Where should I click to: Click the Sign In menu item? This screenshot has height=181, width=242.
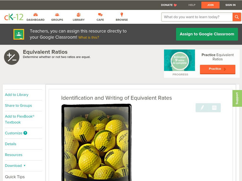click(x=231, y=5)
